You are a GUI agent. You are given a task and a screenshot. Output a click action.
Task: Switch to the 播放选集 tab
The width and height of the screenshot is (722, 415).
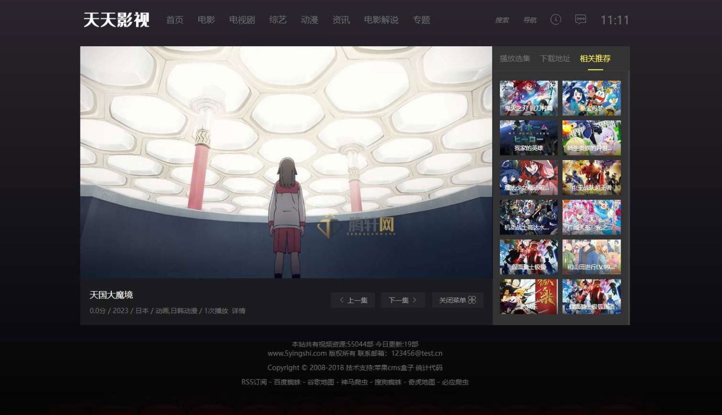[x=515, y=59]
